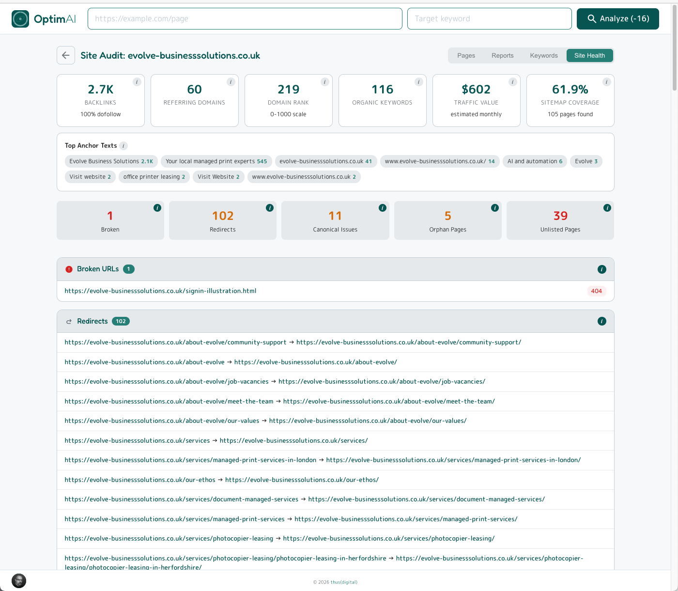Click the red alert icon by Broken URLs
Image resolution: width=678 pixels, height=591 pixels.
[x=69, y=269]
